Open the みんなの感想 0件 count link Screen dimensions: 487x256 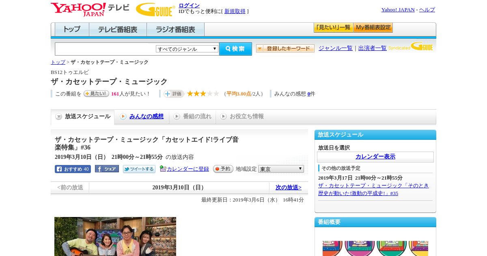pos(309,94)
